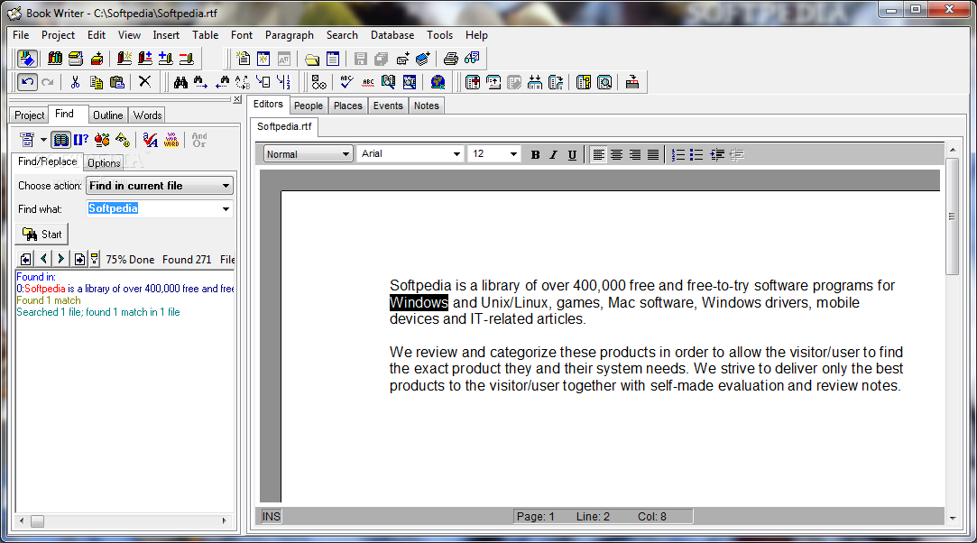Align text left
The image size is (977, 543).
[598, 154]
